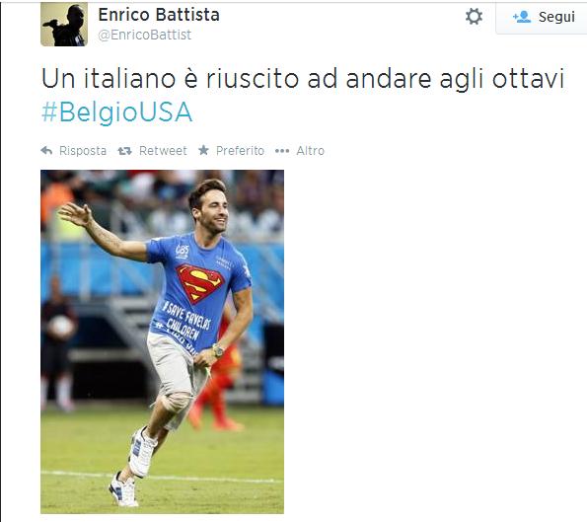Click the retweet arrows icon
The image size is (587, 522).
tap(124, 151)
